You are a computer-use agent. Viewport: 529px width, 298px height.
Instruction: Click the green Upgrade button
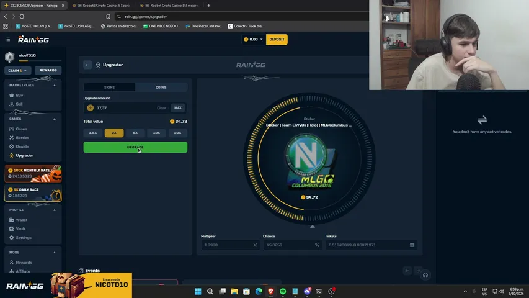coord(135,147)
